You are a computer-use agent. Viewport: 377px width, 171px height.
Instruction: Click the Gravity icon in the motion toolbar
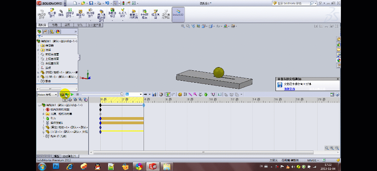(x=206, y=94)
